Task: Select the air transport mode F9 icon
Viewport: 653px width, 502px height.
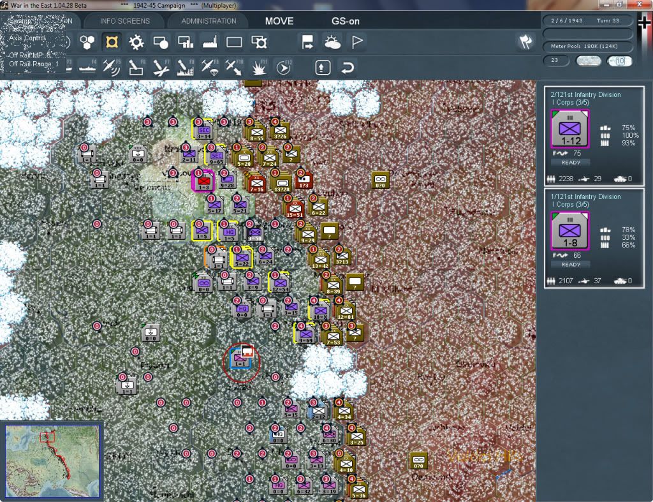Action: [209, 67]
